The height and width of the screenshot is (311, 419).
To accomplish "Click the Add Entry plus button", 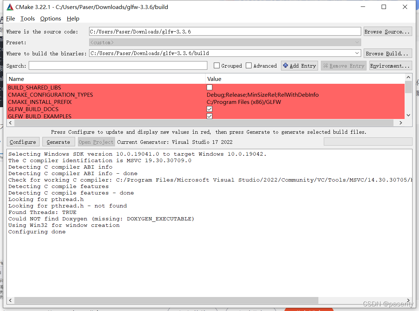I will [299, 66].
